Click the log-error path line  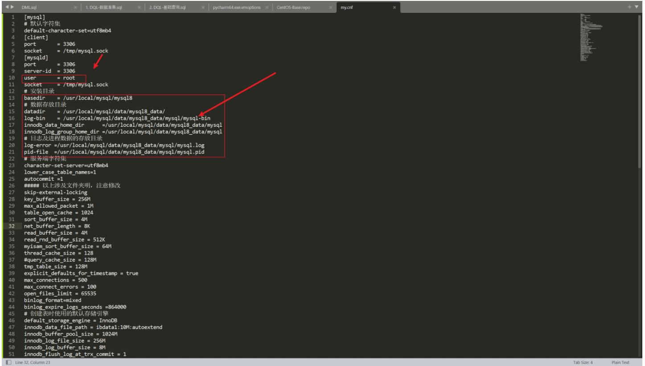[114, 145]
